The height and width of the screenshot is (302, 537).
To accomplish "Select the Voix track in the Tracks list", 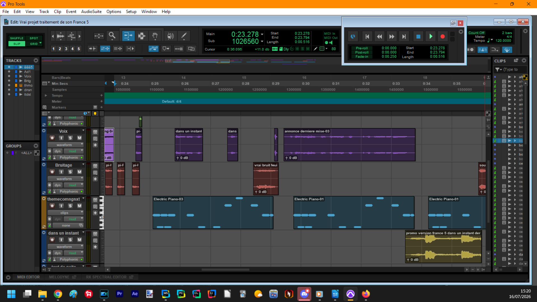I will 27,76.
